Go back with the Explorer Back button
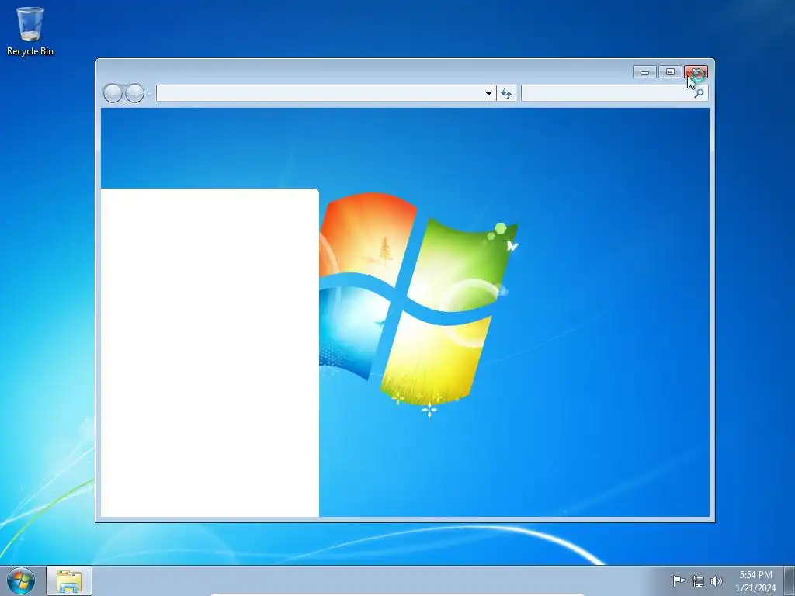 113,93
